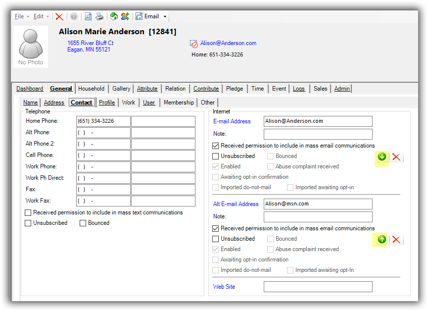
Task: Click into the Cell Phone number field
Action: pyautogui.click(x=103, y=155)
